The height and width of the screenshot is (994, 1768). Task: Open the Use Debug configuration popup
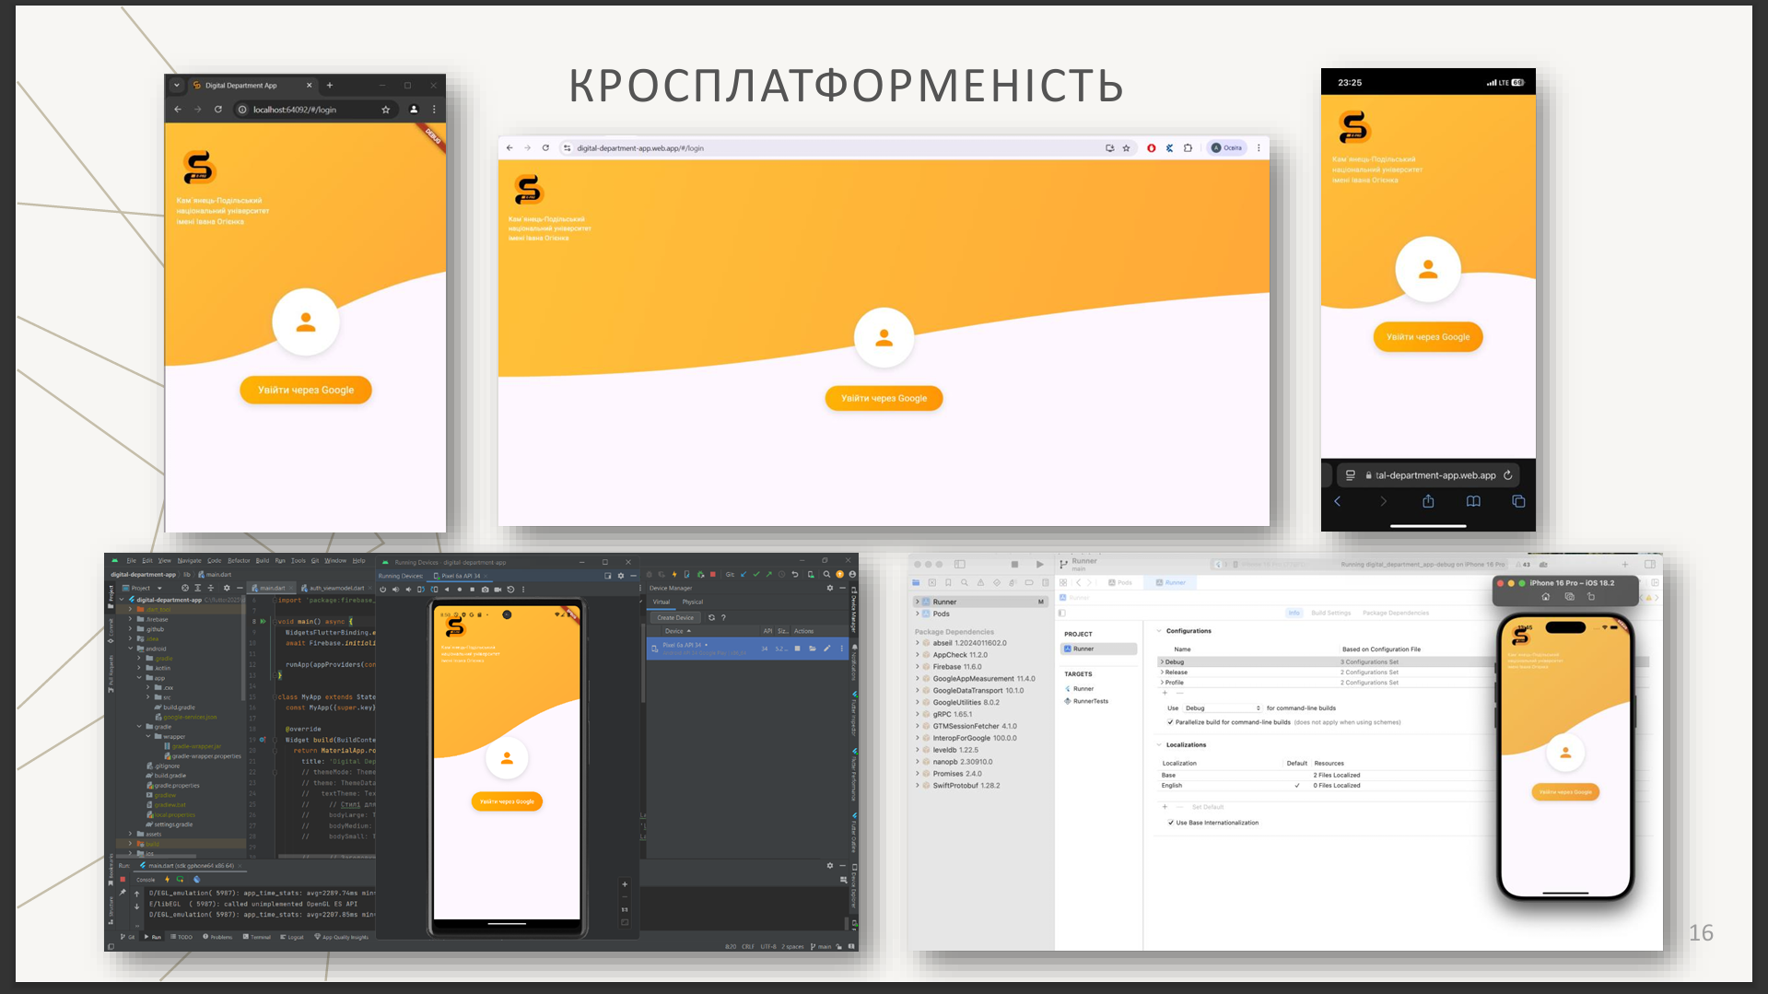tap(1223, 708)
